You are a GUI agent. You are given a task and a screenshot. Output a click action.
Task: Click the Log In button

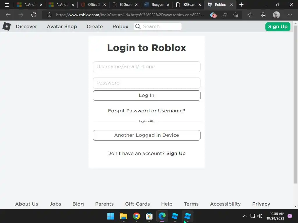click(x=147, y=95)
